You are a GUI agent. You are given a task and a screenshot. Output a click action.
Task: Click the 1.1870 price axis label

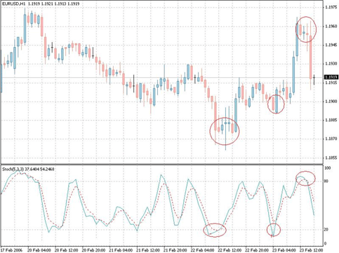click(x=331, y=139)
